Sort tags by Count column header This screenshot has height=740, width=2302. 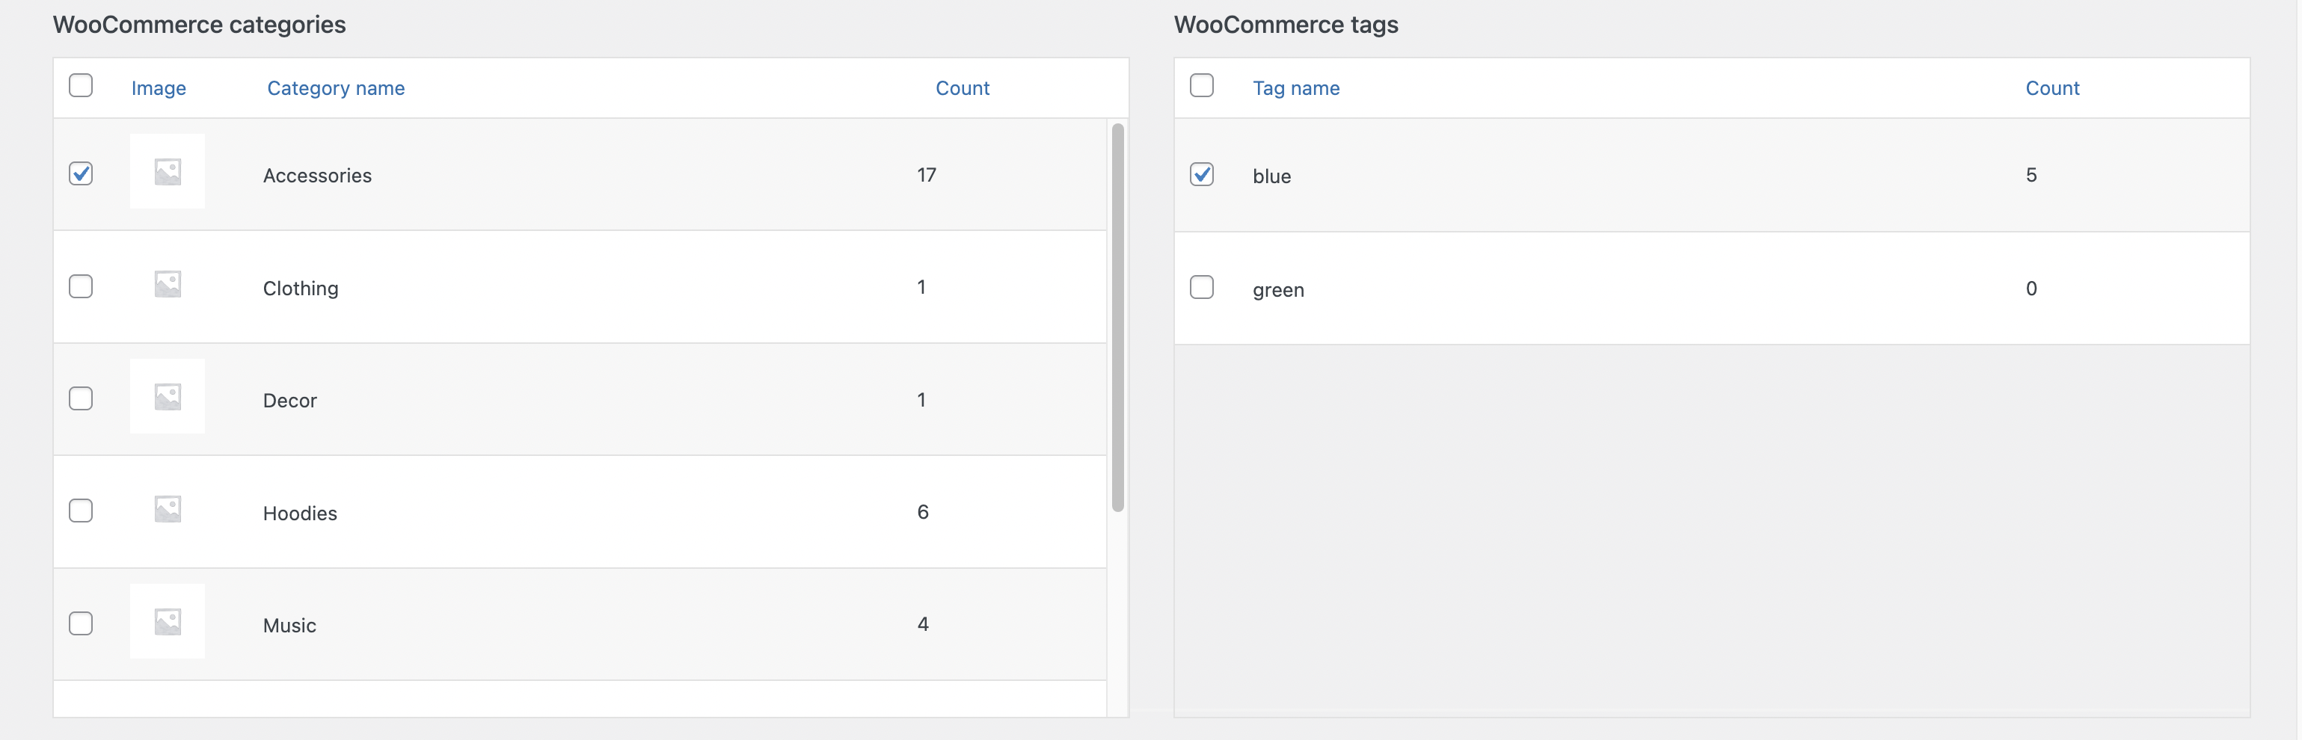pos(2053,88)
